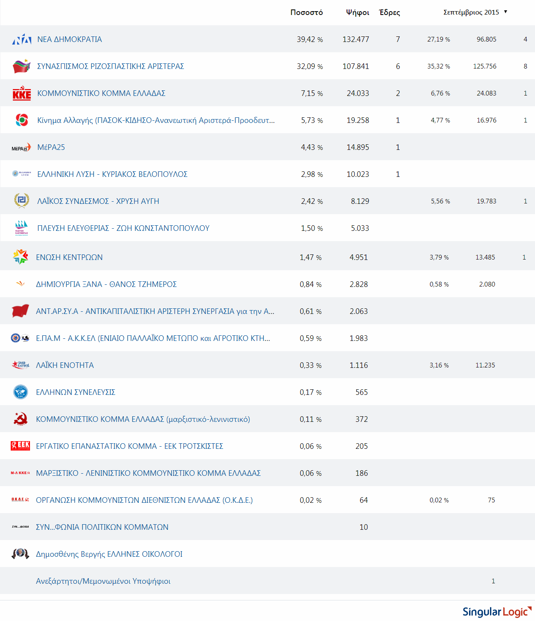
Task: Click the 13.485 previous votes cell
Action: point(485,257)
